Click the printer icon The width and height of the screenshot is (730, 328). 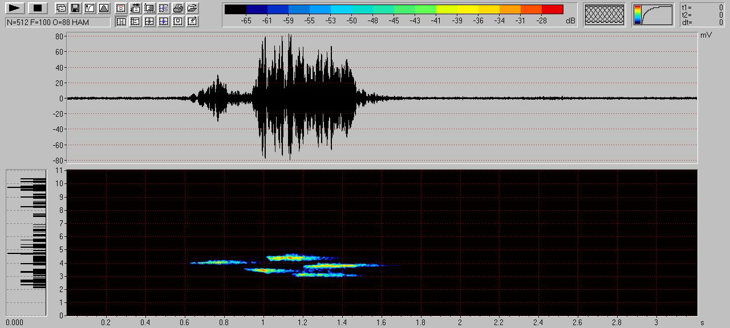(178, 8)
